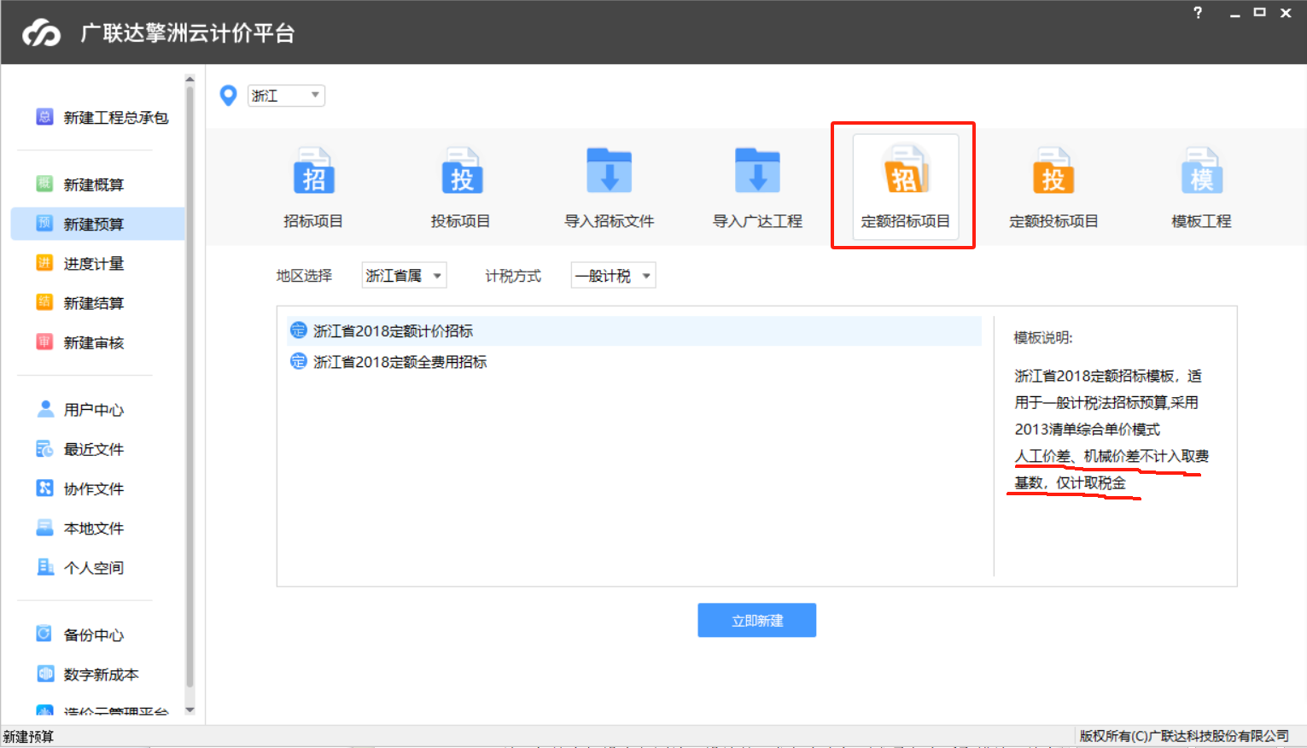Viewport: 1307px width, 748px height.
Task: Click the sidebar scroll down arrow
Action: tap(190, 710)
